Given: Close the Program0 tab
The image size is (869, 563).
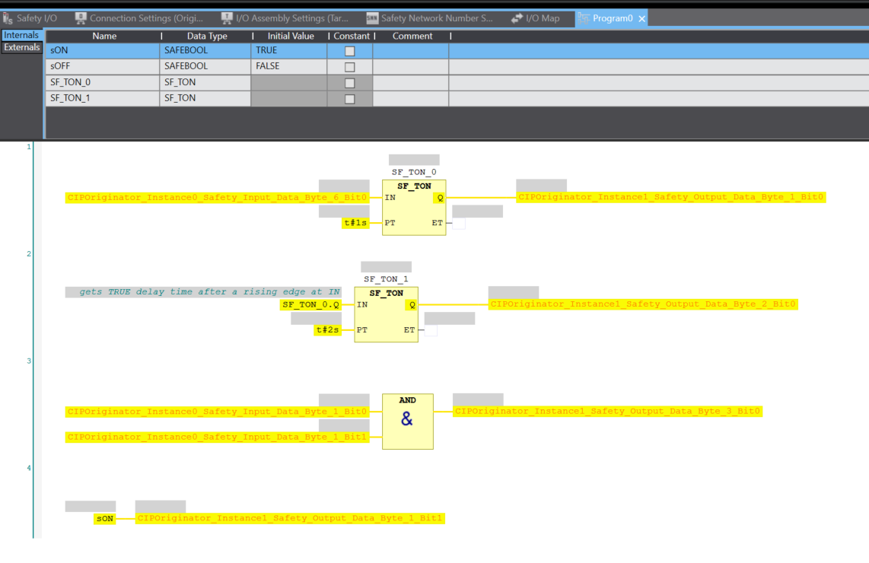Looking at the screenshot, I should tap(641, 19).
